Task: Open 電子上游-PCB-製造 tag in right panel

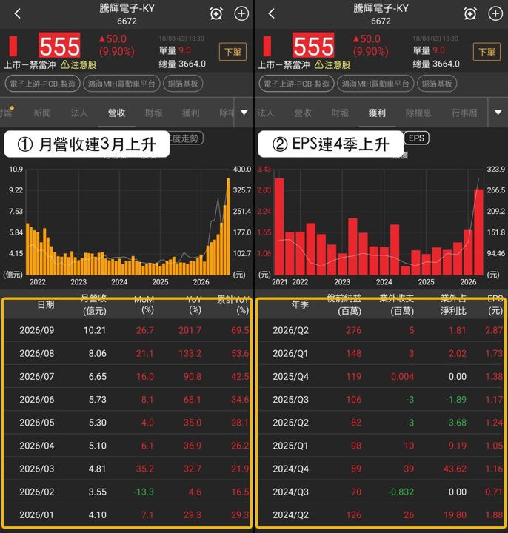Action: pyautogui.click(x=296, y=84)
